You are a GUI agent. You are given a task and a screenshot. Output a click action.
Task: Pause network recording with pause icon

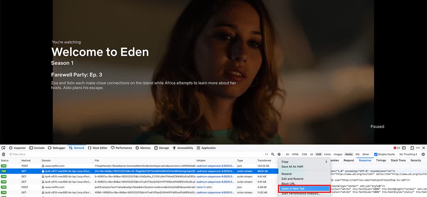click(267, 154)
